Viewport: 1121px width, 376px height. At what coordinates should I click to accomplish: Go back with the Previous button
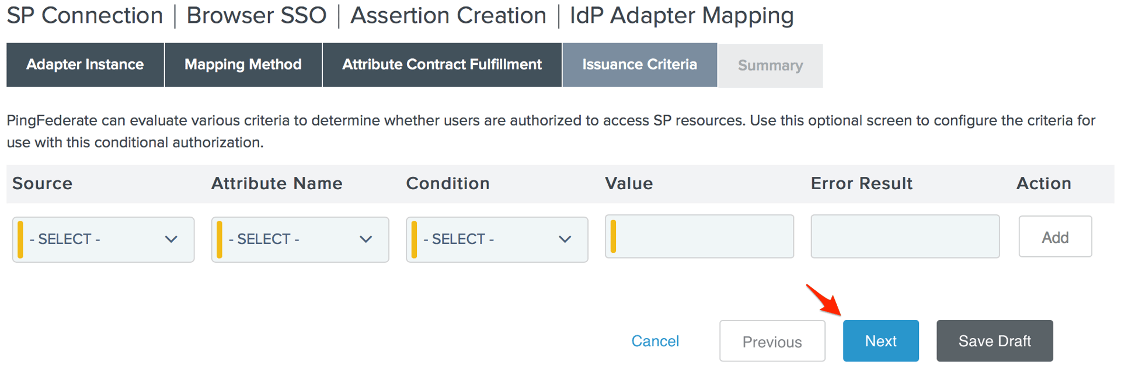[772, 342]
